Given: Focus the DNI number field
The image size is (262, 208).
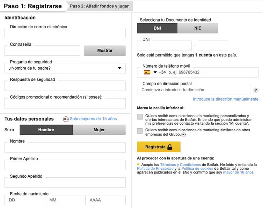Looking at the screenshot, I should pyautogui.click(x=164, y=46).
